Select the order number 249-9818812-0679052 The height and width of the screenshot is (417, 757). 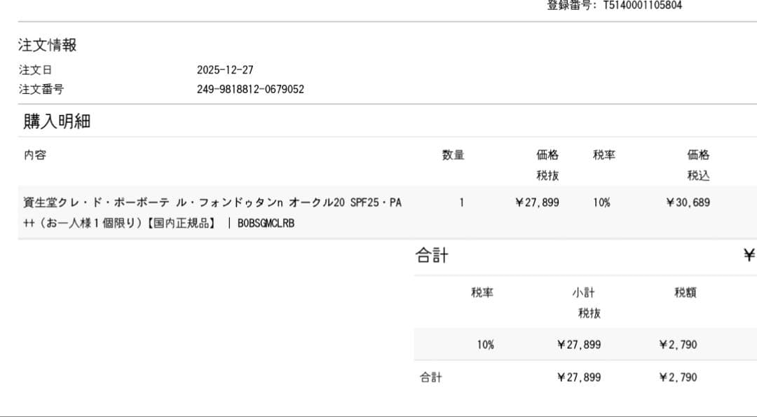(250, 89)
